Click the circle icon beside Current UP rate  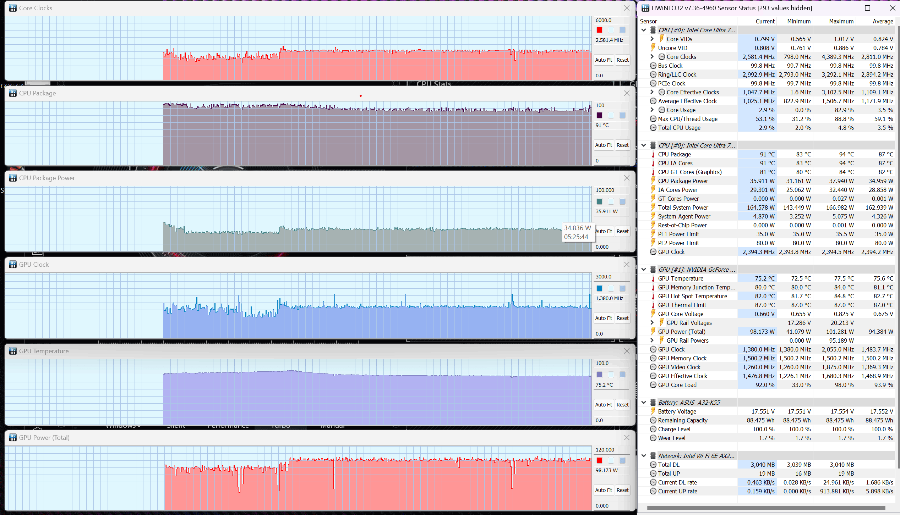point(653,491)
